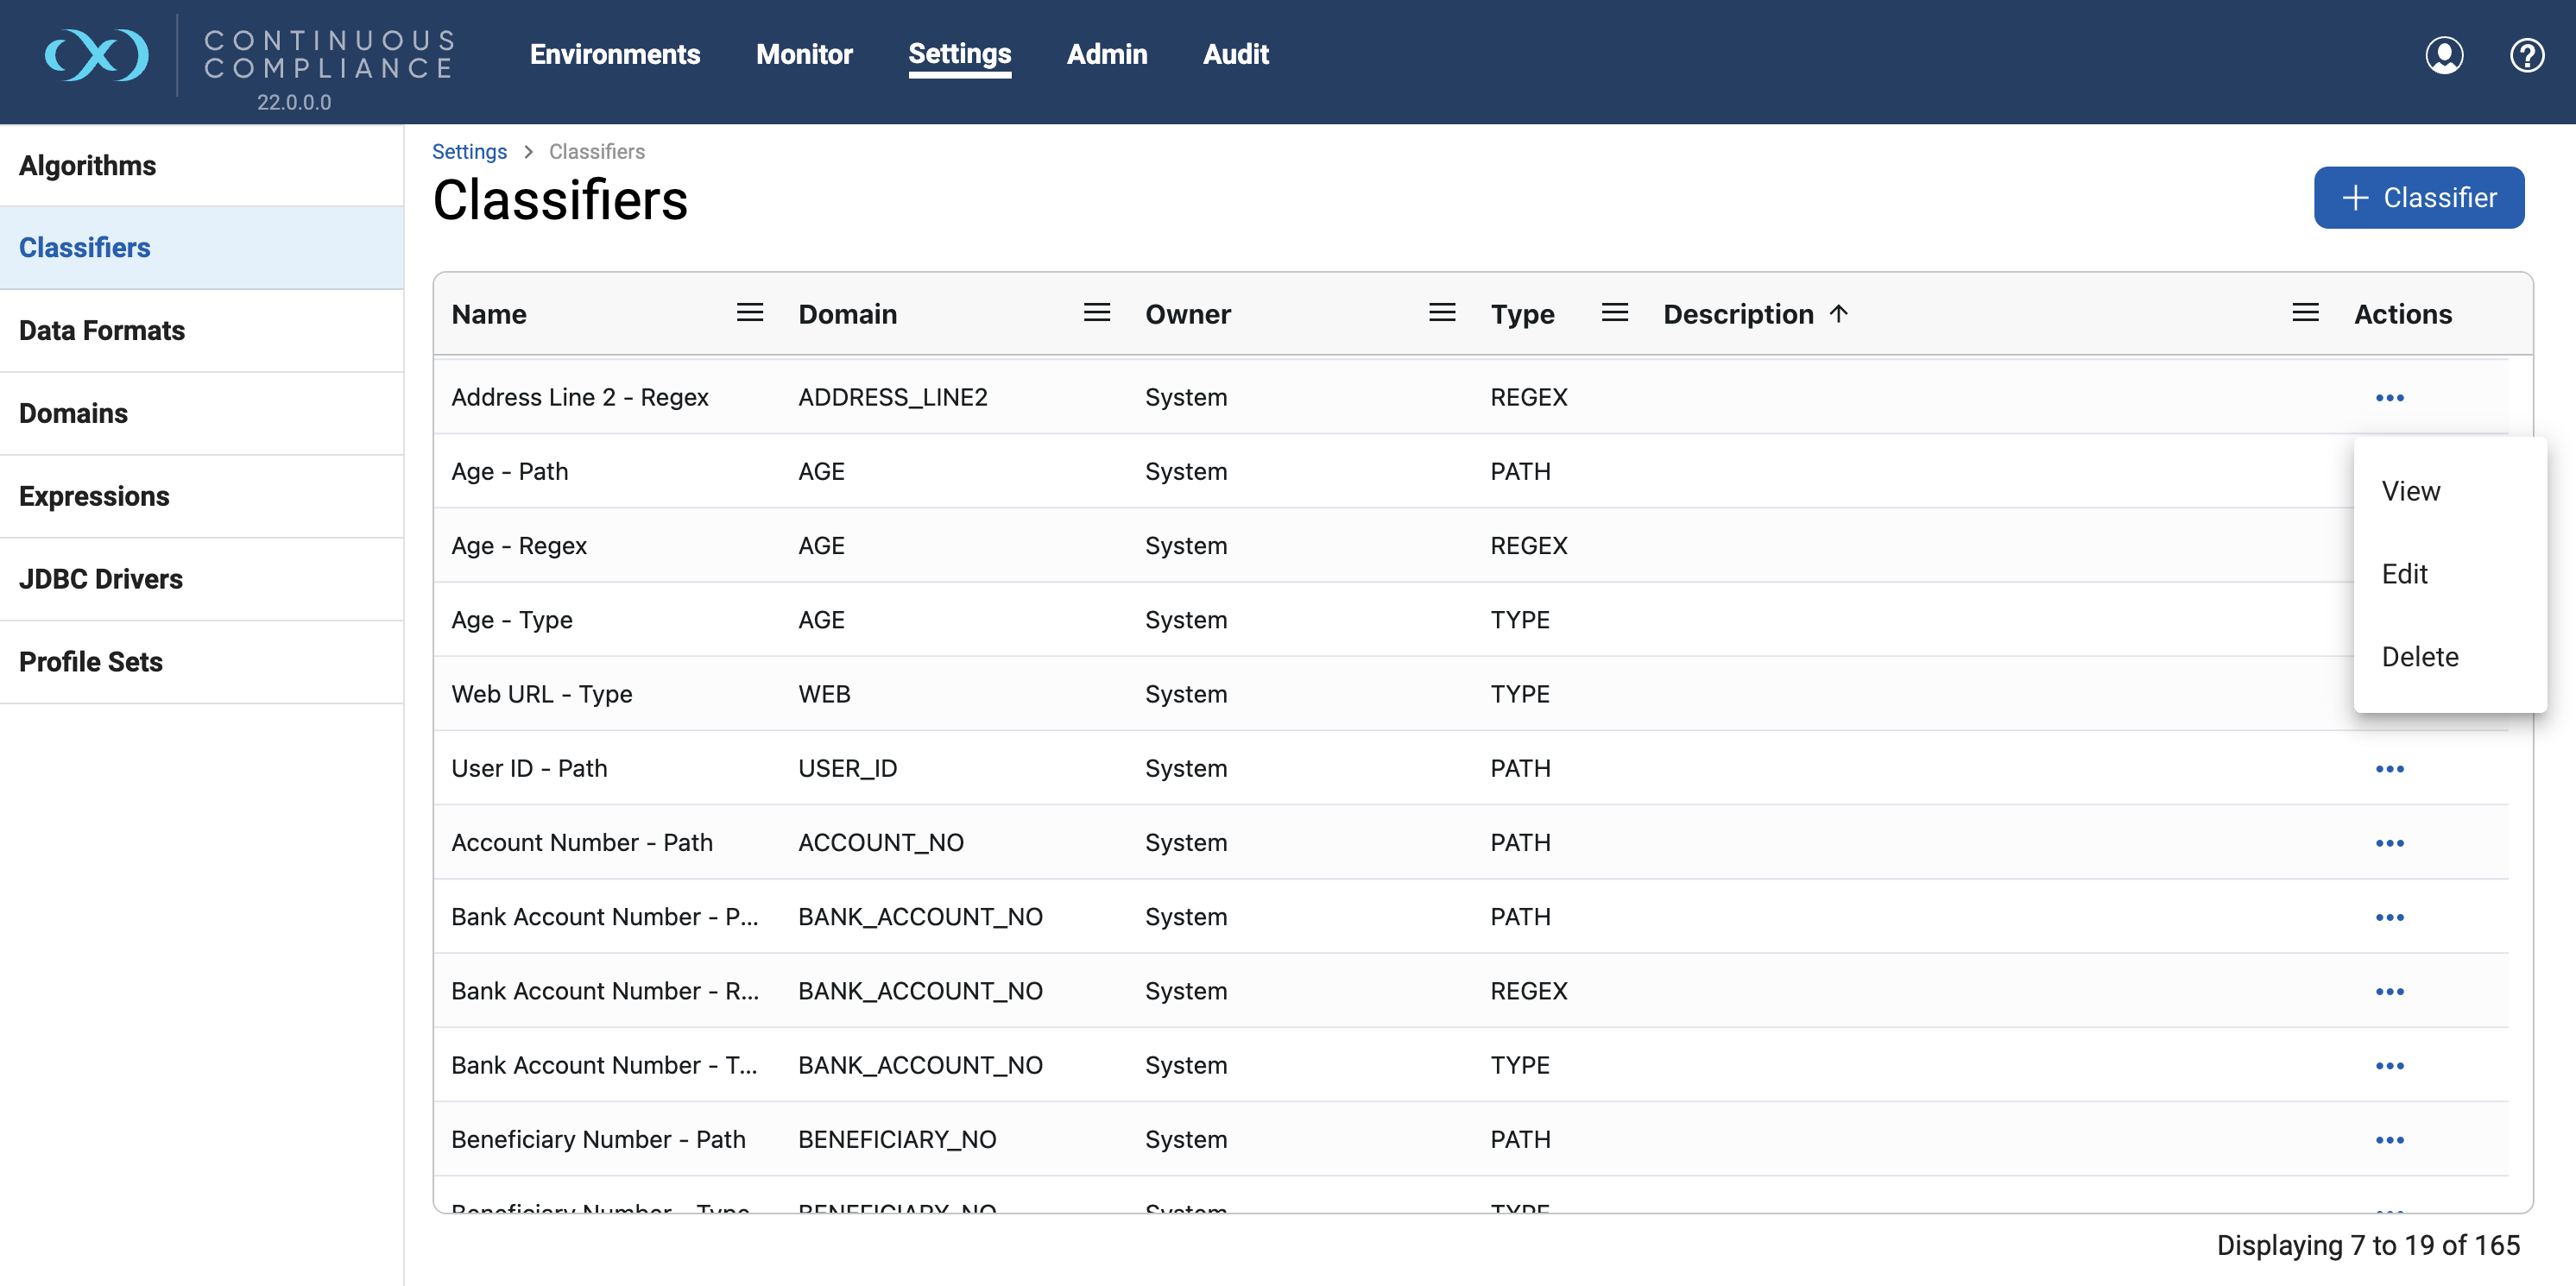
Task: Select Edit from the actions popup
Action: pos(2404,574)
